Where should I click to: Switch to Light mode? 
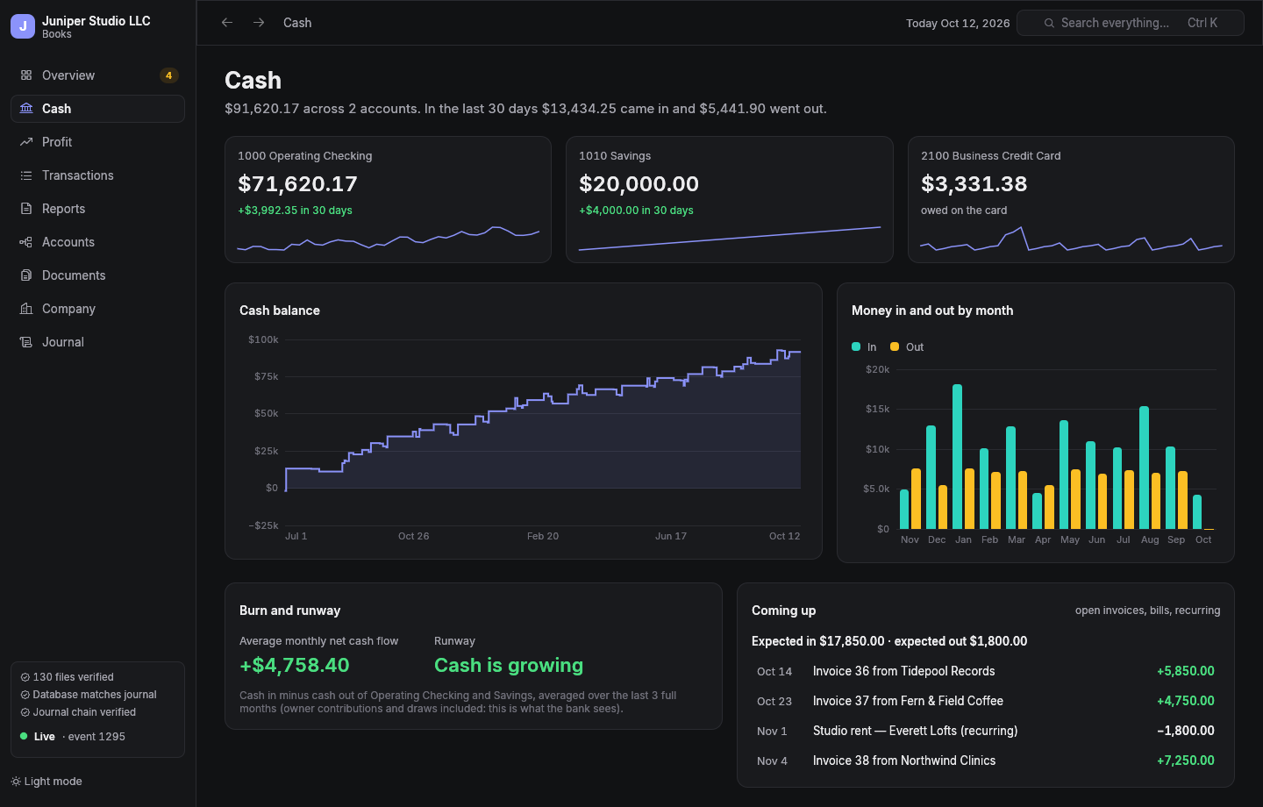coord(46,782)
